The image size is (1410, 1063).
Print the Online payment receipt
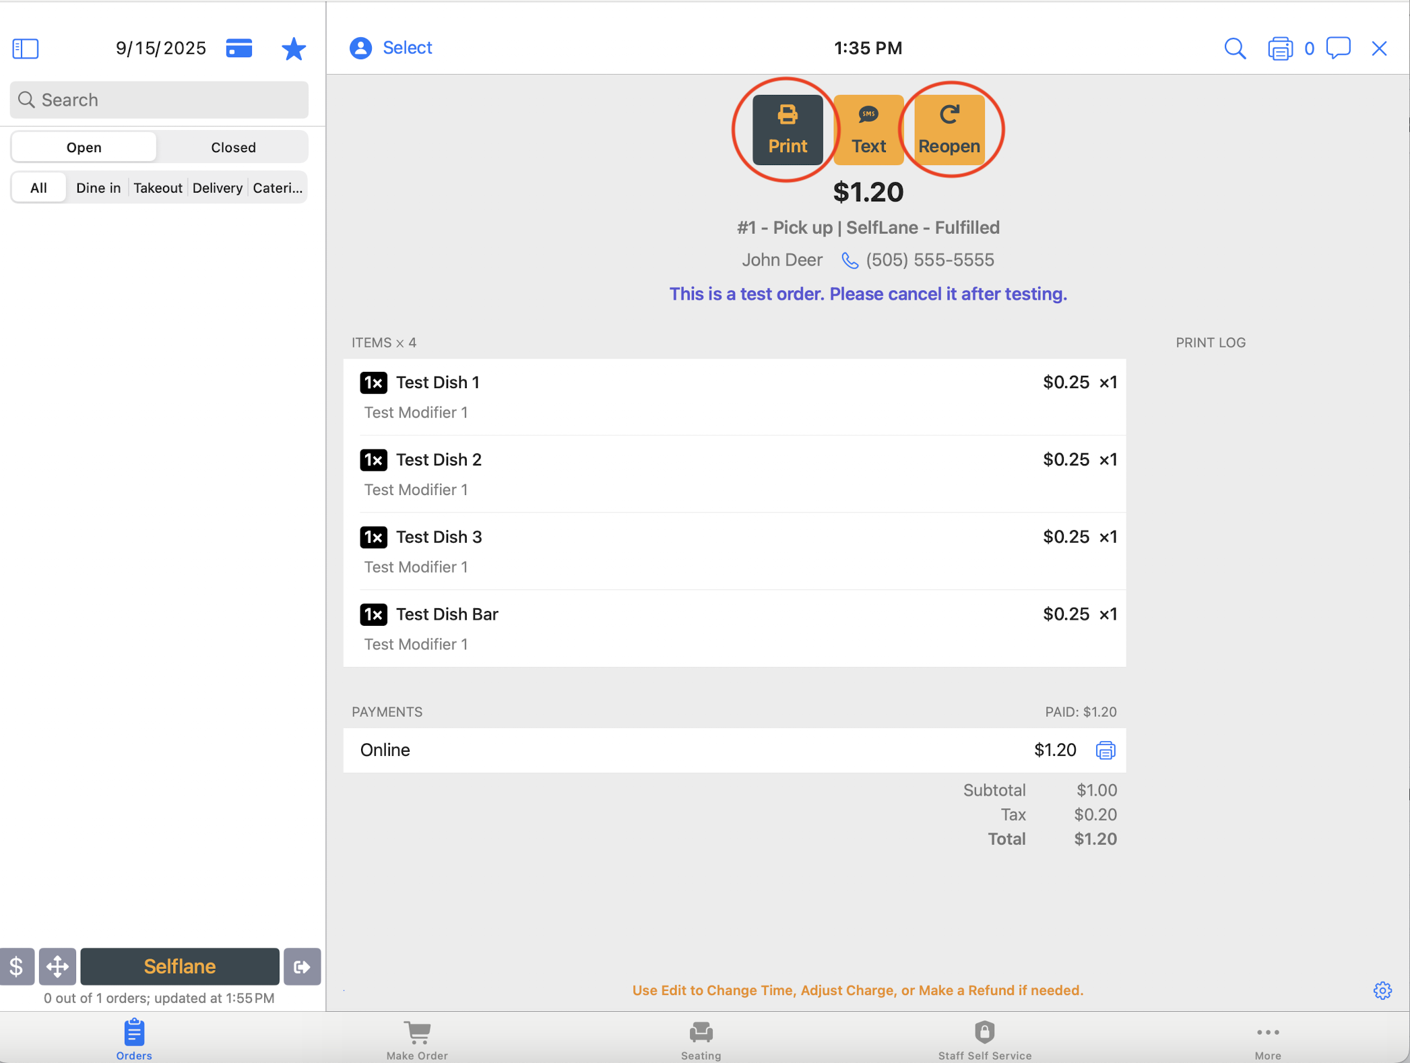point(1105,750)
